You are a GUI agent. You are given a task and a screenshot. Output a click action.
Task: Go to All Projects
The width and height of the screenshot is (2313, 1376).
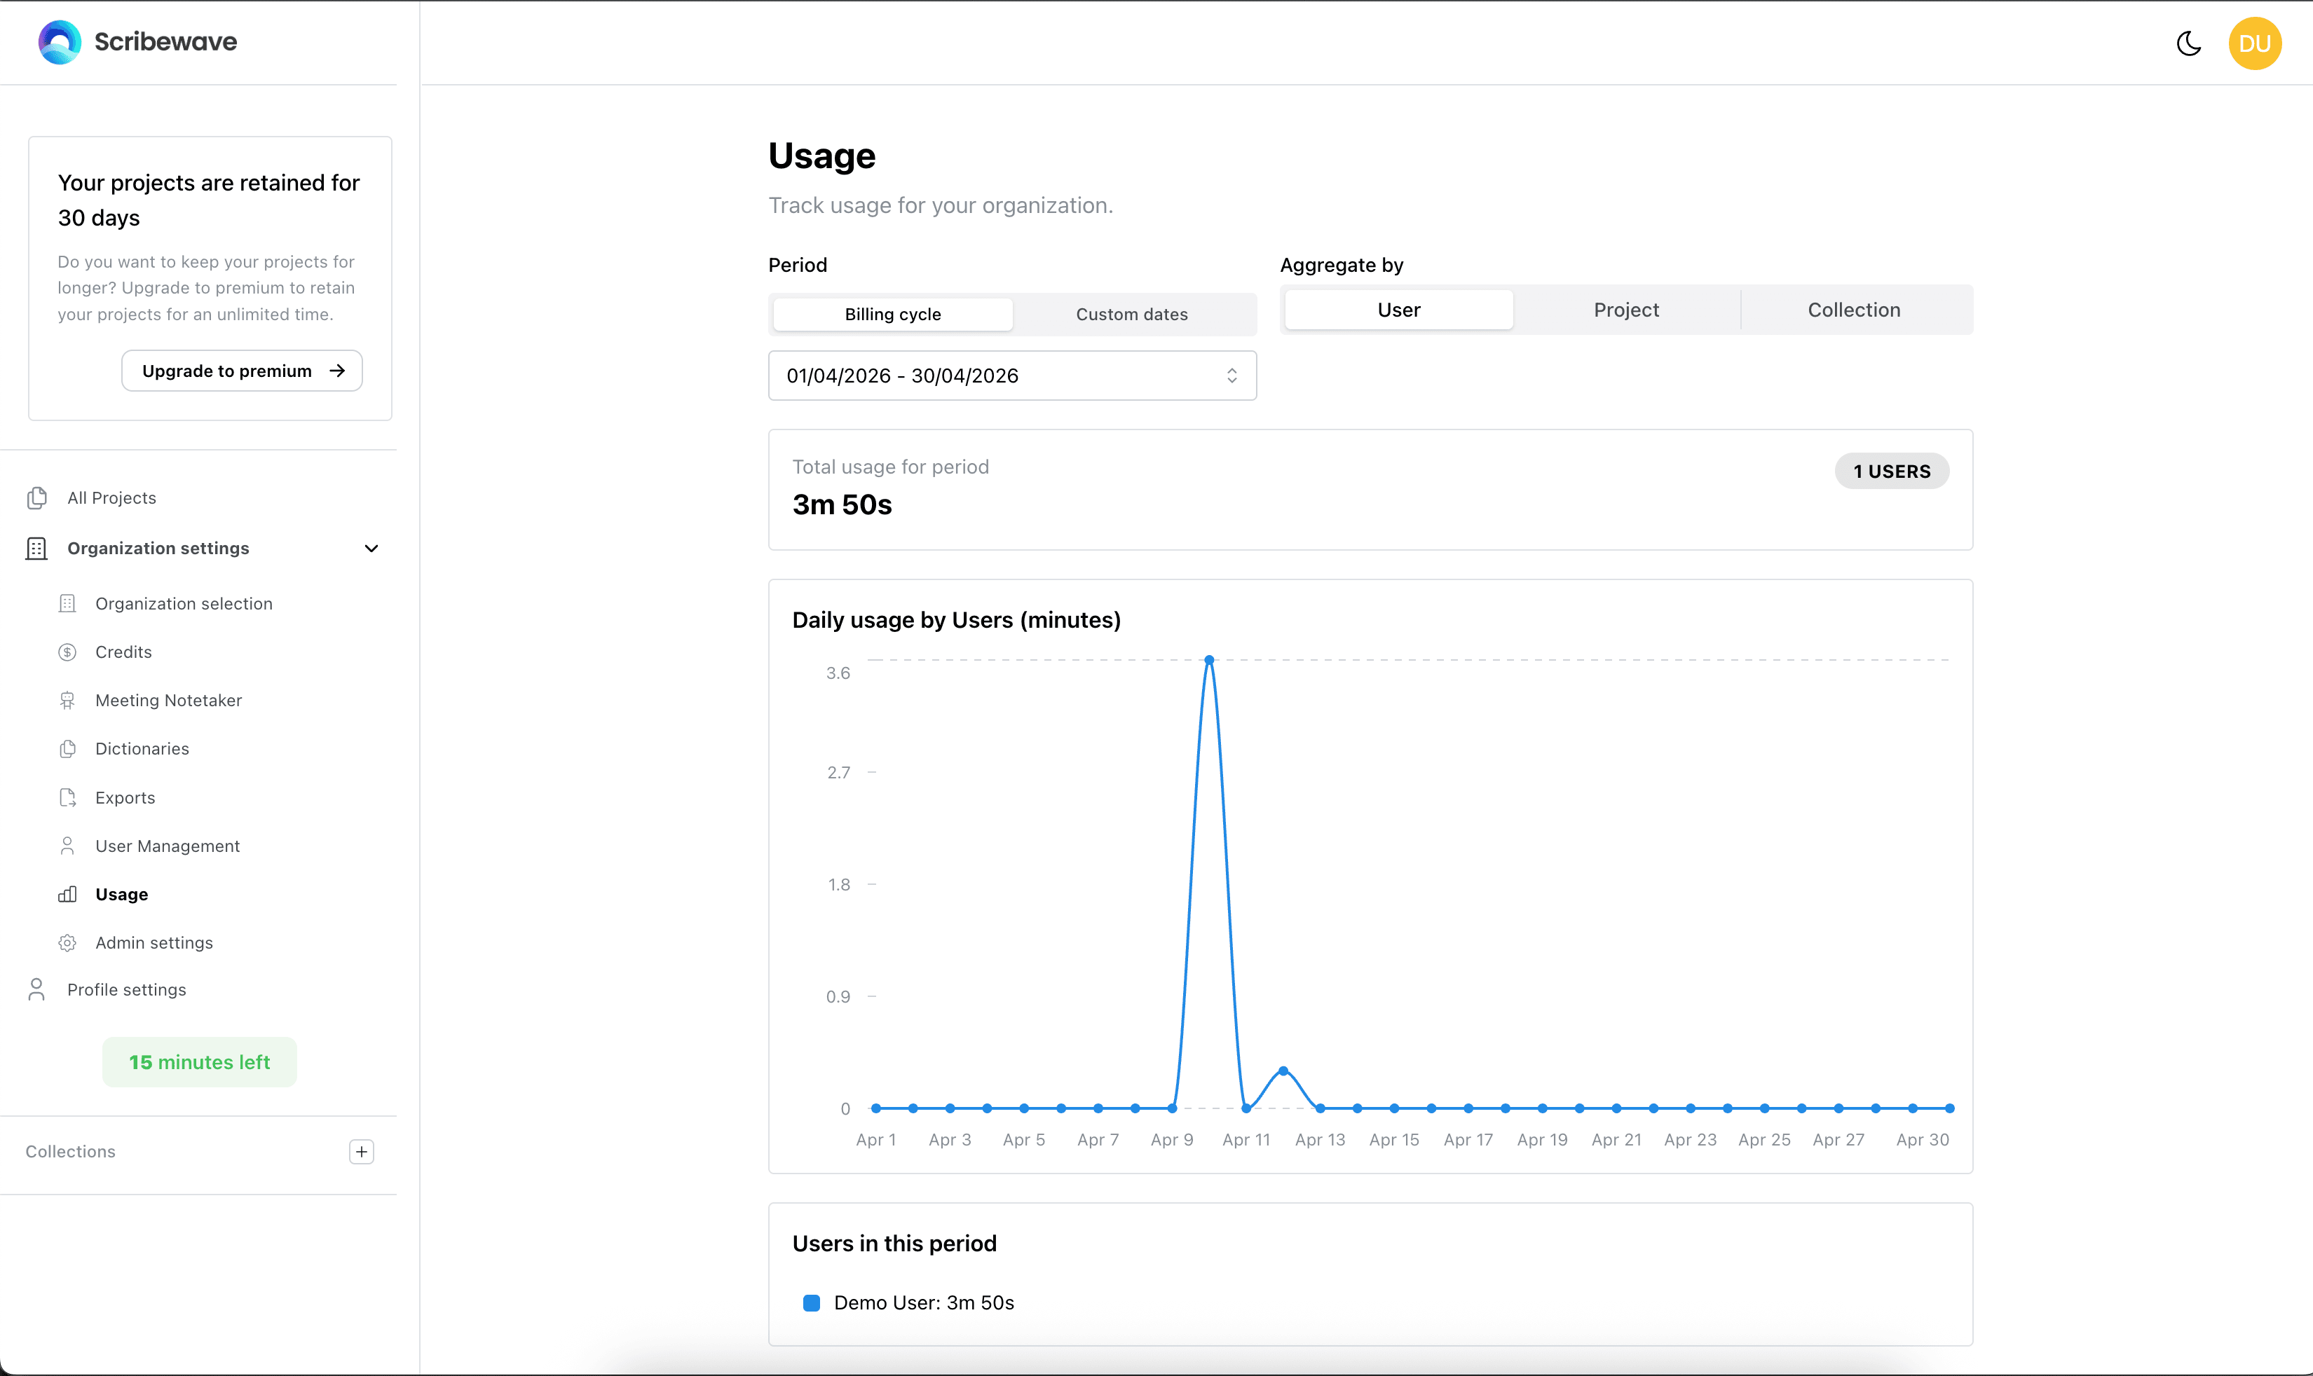coord(111,498)
